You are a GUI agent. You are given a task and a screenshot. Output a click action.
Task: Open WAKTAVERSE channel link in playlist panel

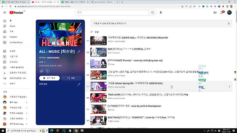tap(49, 58)
